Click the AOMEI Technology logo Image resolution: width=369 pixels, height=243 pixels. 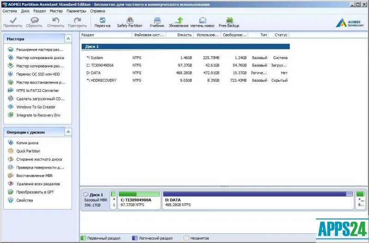click(x=350, y=23)
